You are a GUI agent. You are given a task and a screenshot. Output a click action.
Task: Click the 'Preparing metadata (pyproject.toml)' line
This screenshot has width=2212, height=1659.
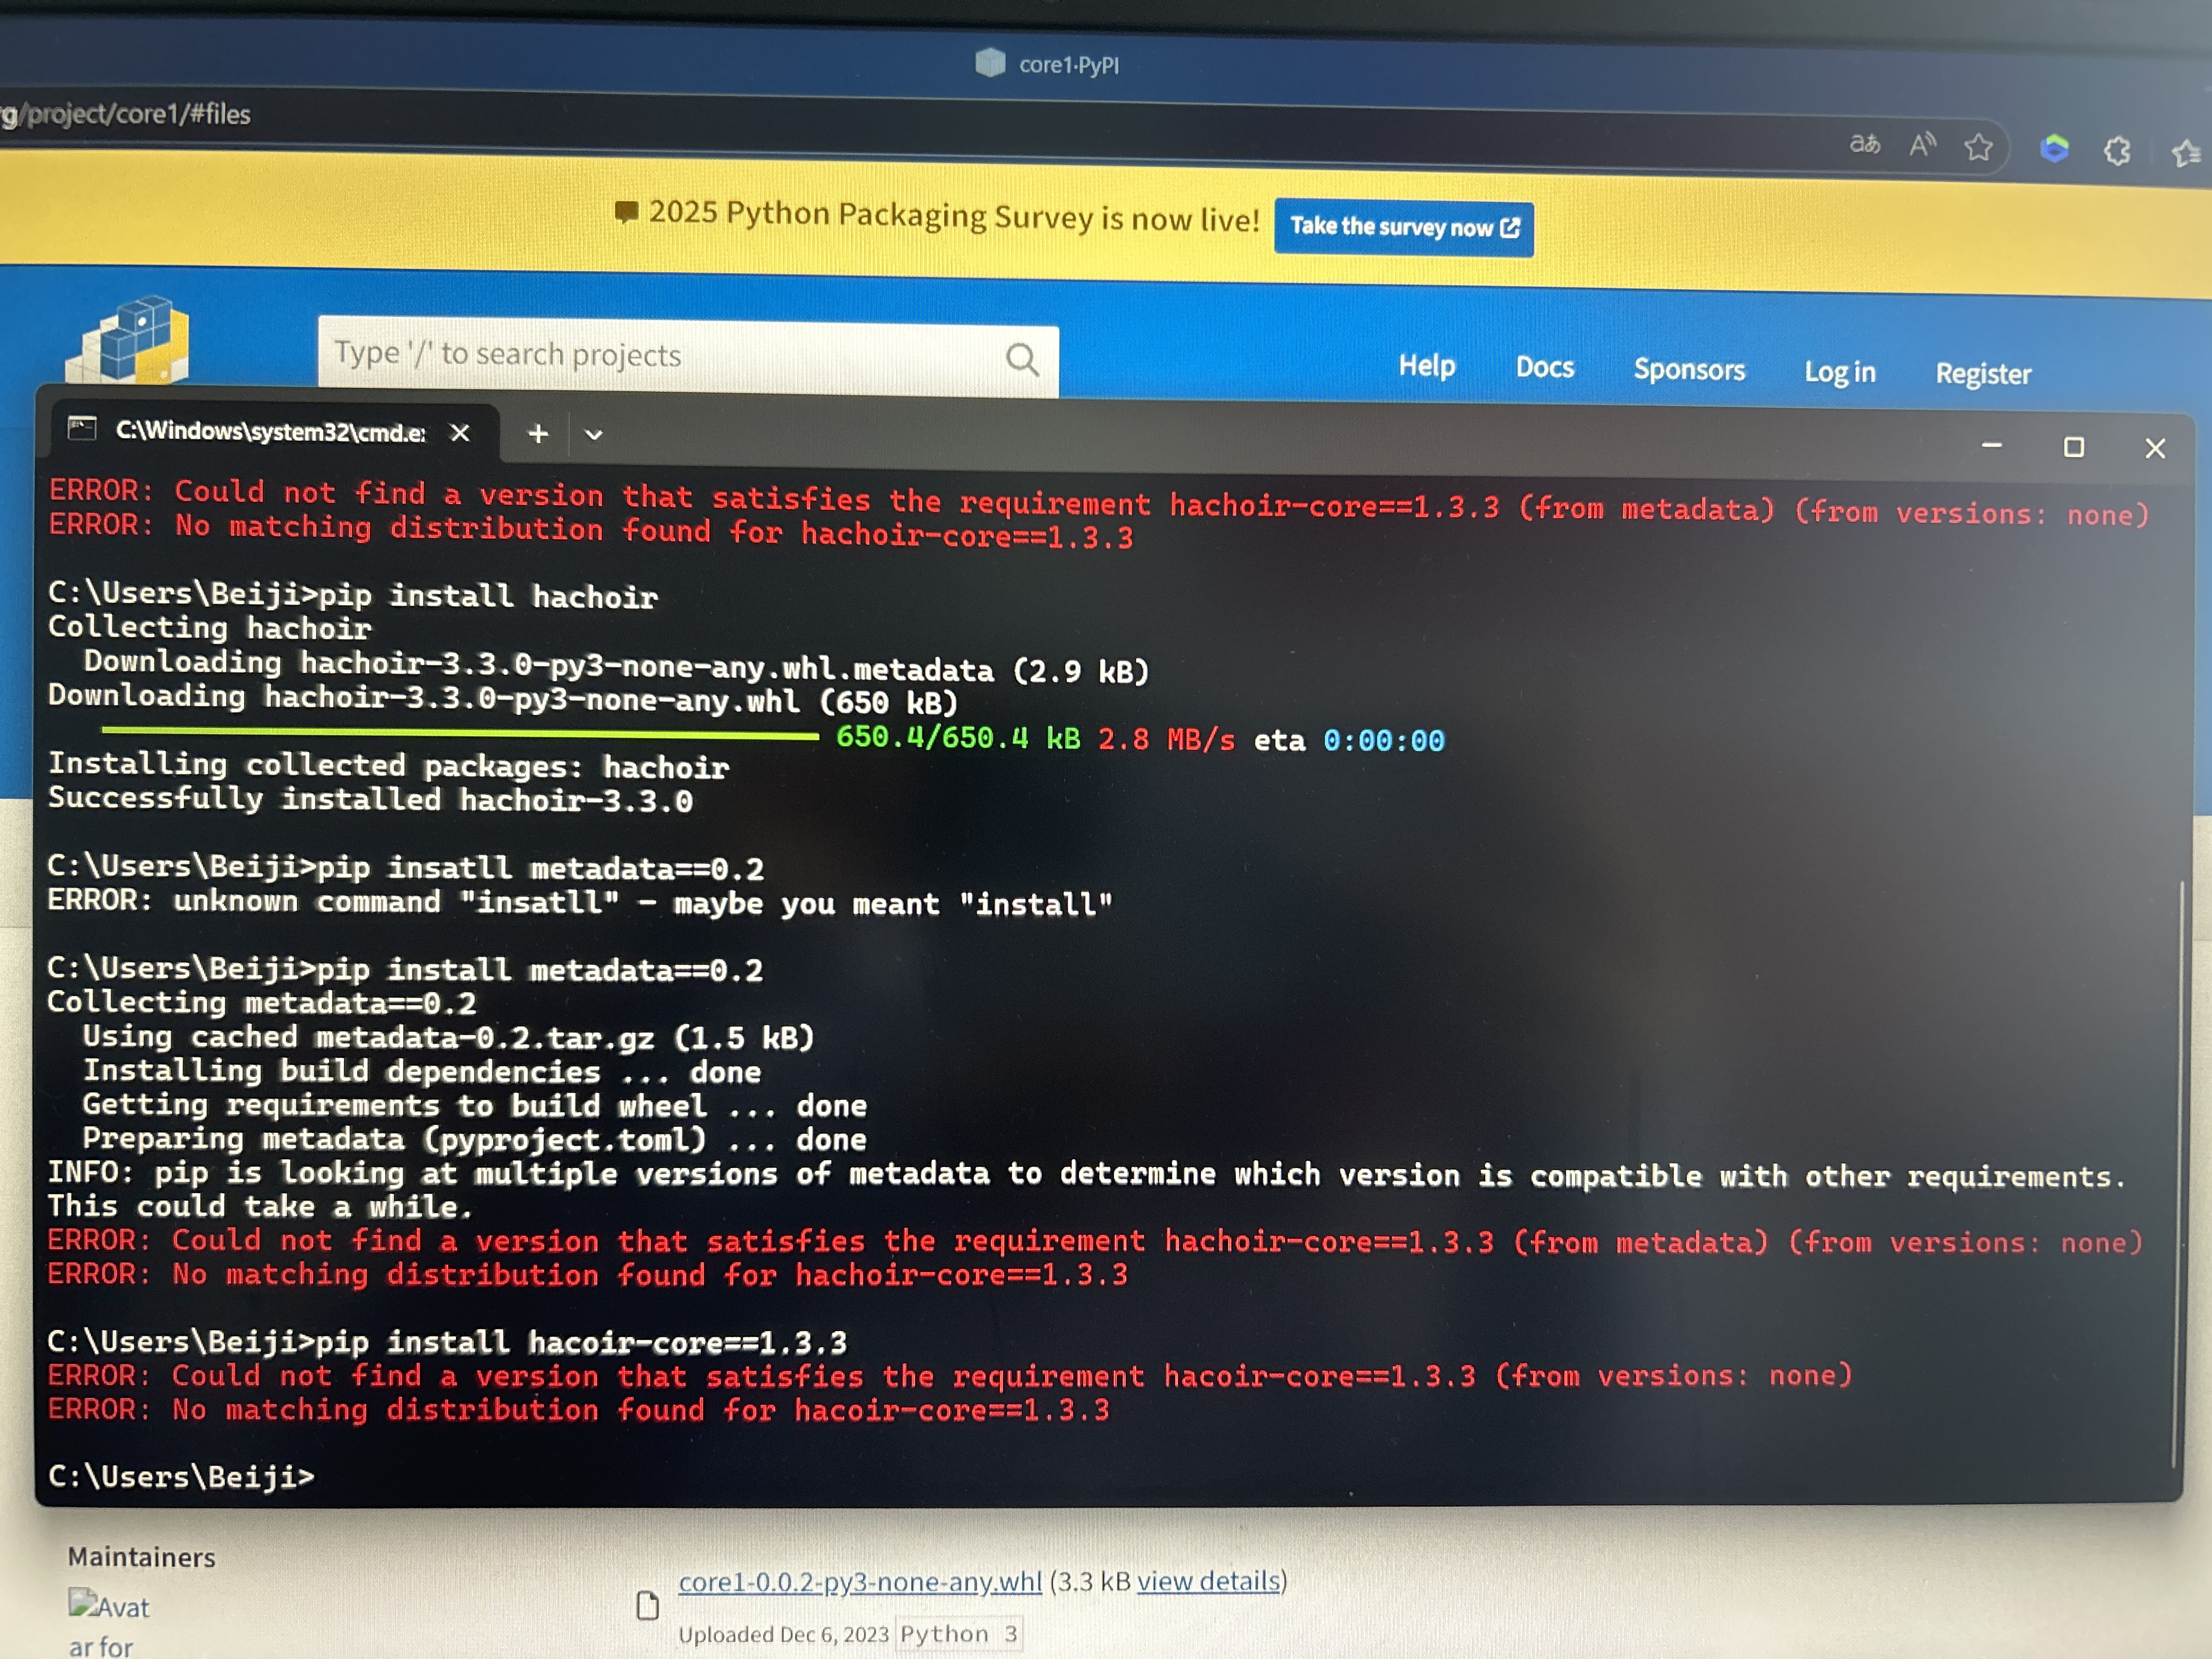click(474, 1139)
